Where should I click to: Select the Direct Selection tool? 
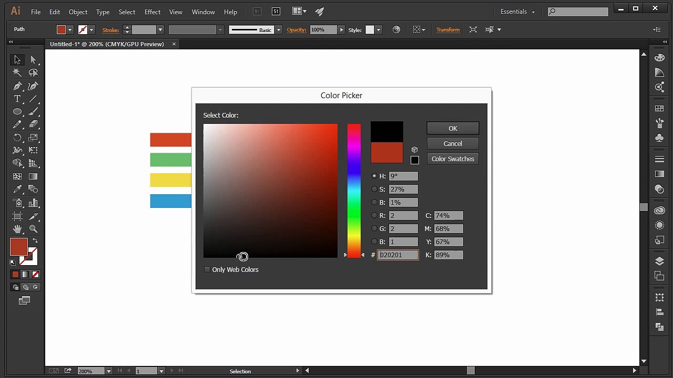click(x=33, y=60)
